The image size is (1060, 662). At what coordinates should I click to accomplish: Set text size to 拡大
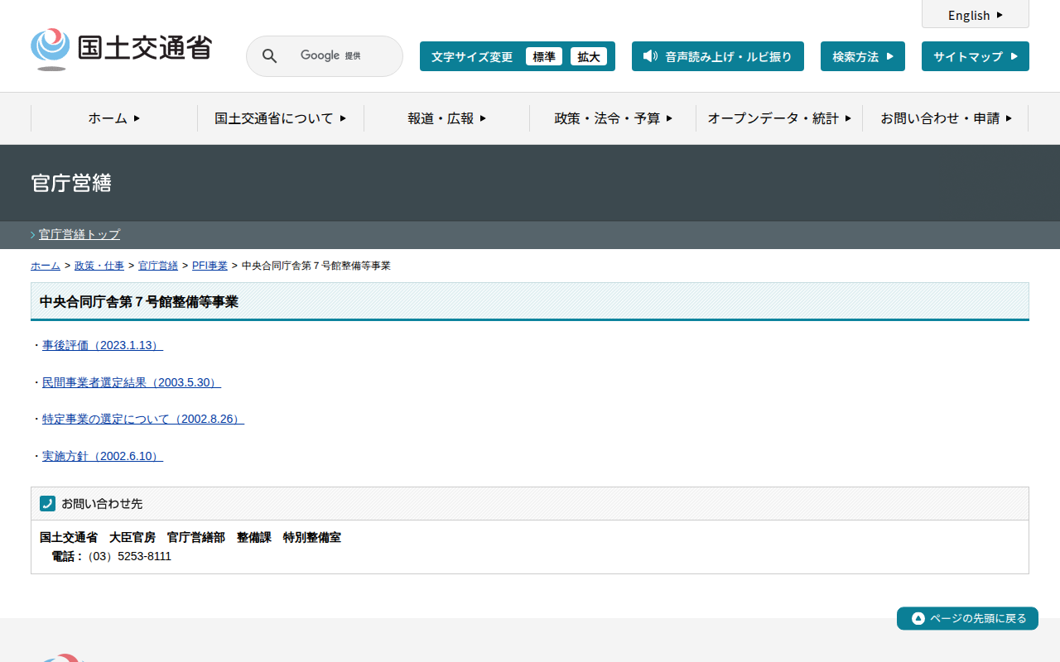[588, 56]
